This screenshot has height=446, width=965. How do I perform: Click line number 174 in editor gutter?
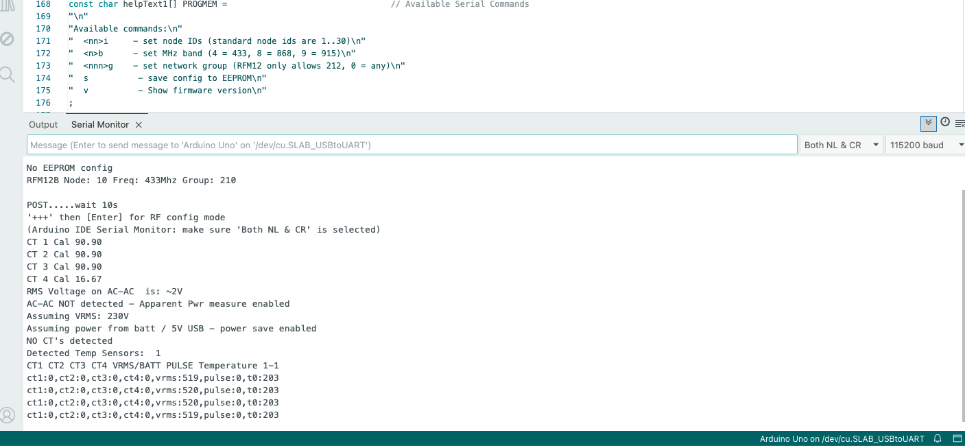43,78
